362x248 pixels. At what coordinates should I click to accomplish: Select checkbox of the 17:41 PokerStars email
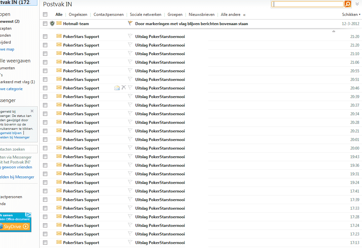tap(45, 191)
